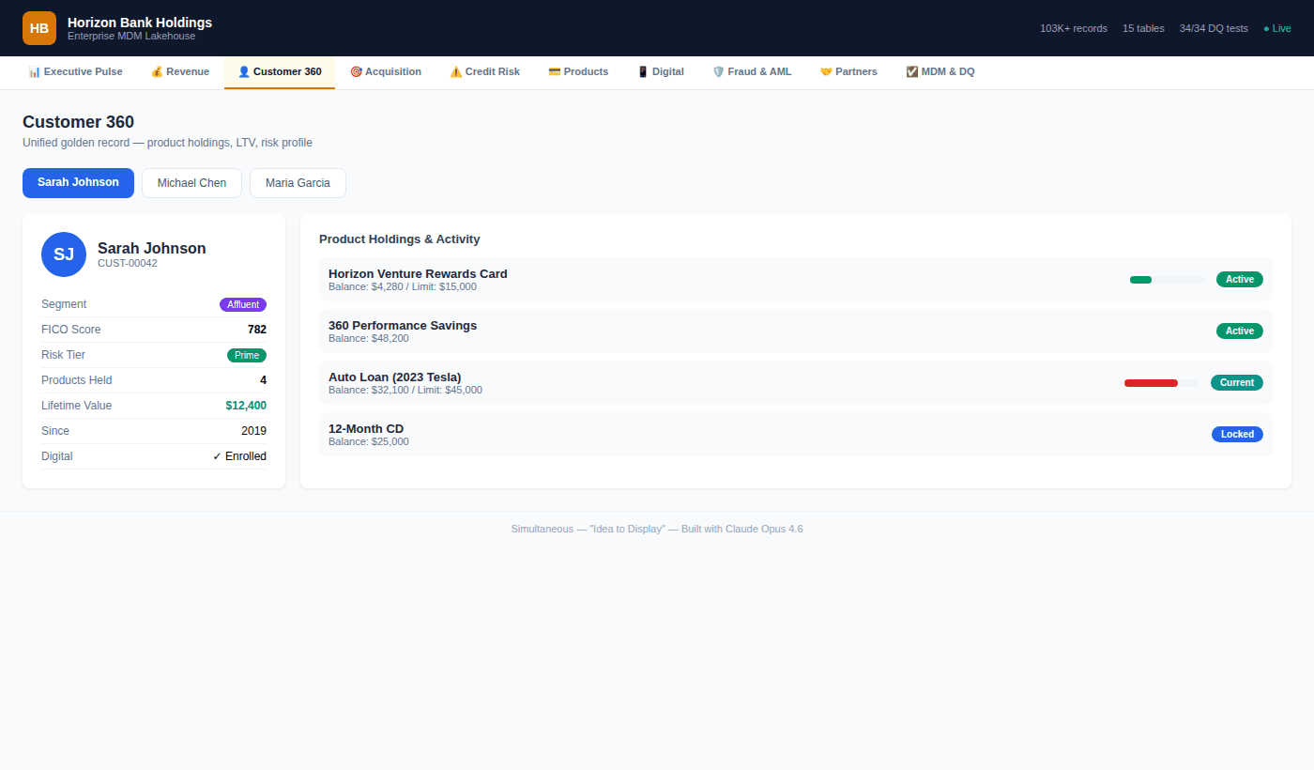Click the Rewards Card utilization bar
This screenshot has width=1314, height=770.
click(x=1167, y=280)
